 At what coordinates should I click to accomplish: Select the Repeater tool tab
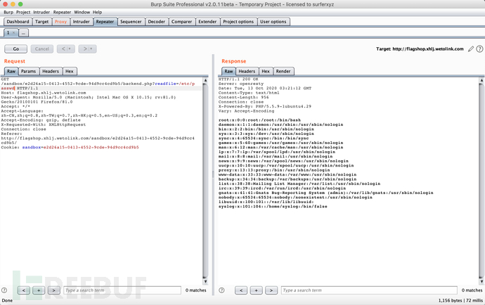pos(105,22)
